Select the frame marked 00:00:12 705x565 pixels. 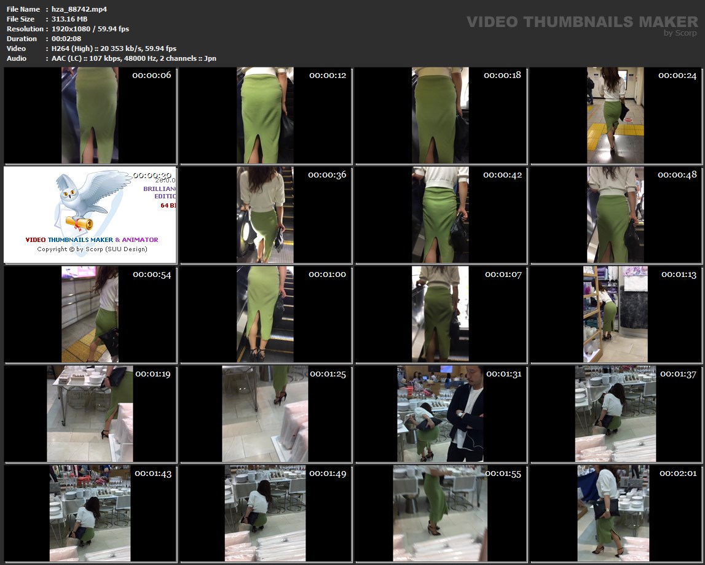tap(266, 115)
